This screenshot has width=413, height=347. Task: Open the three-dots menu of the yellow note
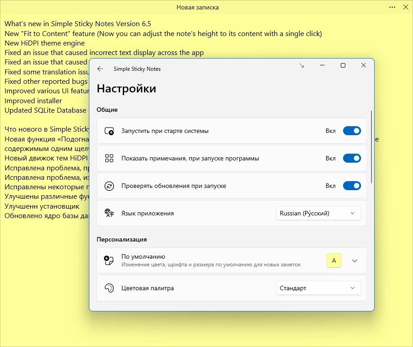pos(392,7)
